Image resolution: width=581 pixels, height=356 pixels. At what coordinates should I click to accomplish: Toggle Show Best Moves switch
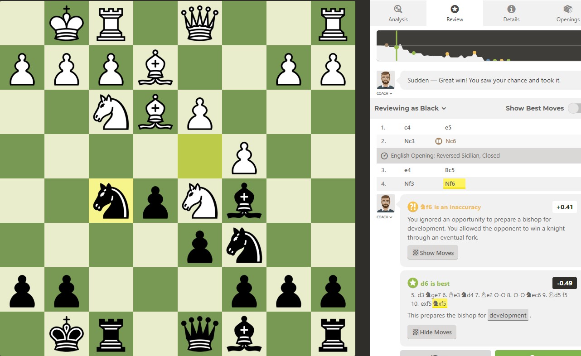[574, 108]
